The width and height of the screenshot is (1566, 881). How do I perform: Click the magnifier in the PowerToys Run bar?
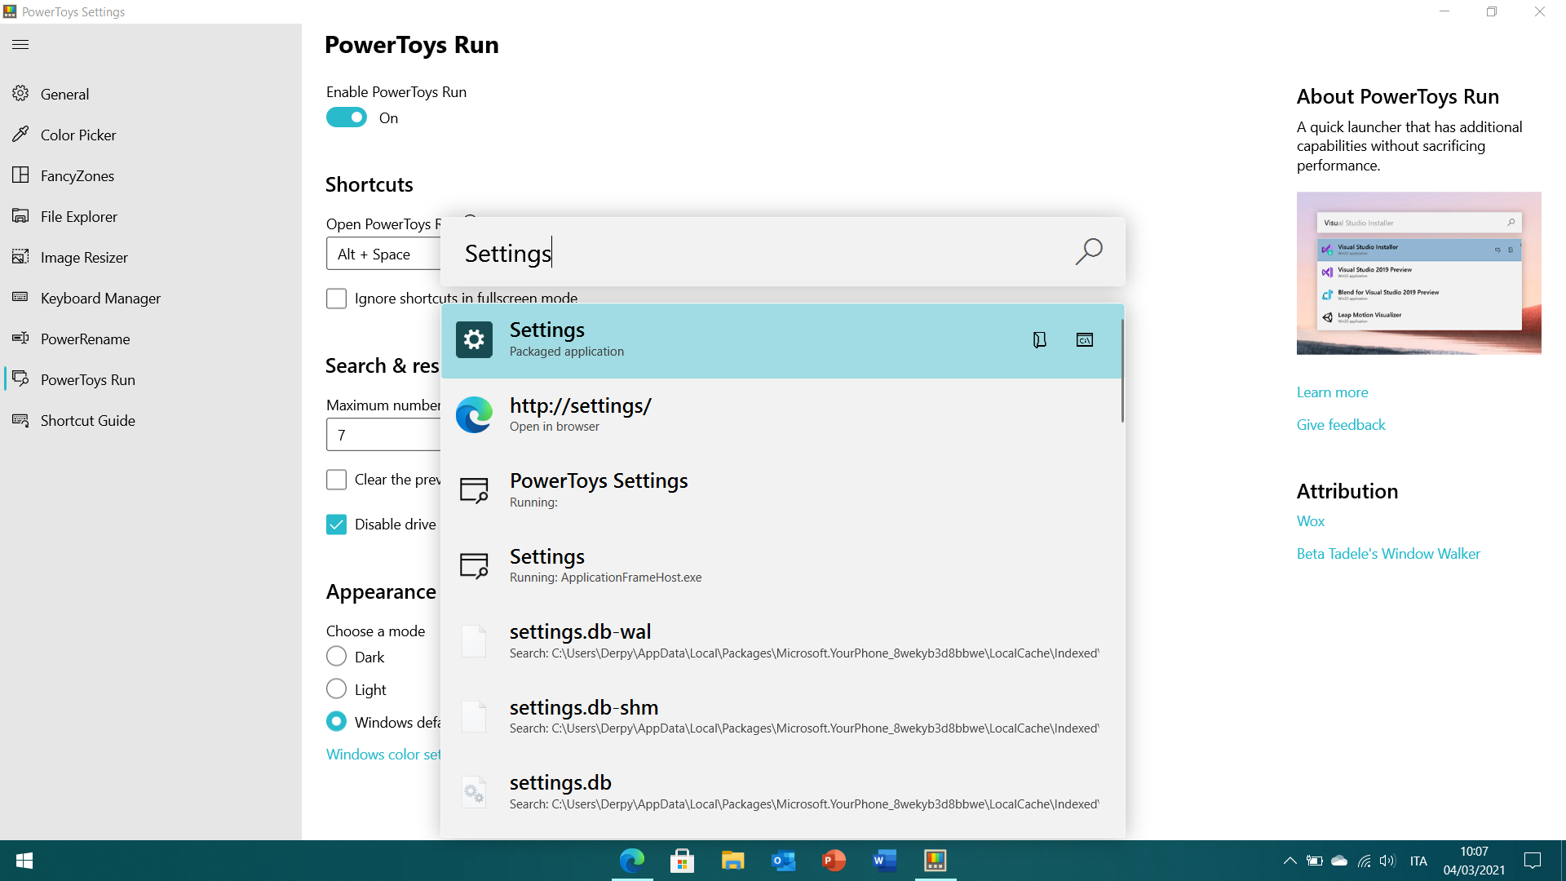tap(1089, 251)
